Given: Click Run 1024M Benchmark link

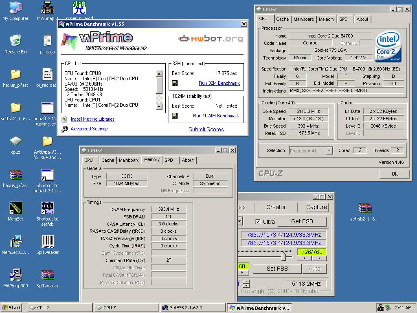Looking at the screenshot, I should pos(216,116).
